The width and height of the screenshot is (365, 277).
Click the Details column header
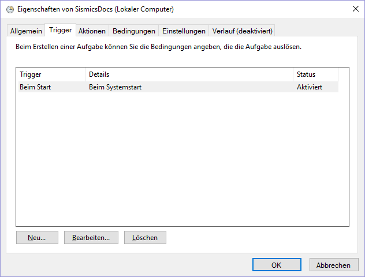(x=189, y=74)
